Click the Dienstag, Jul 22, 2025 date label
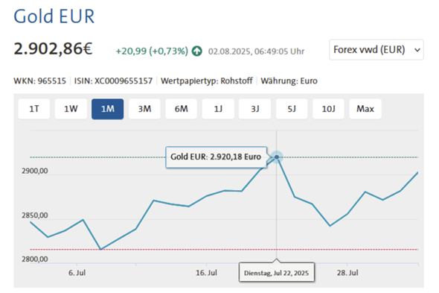Image resolution: width=439 pixels, height=293 pixels. point(277,273)
